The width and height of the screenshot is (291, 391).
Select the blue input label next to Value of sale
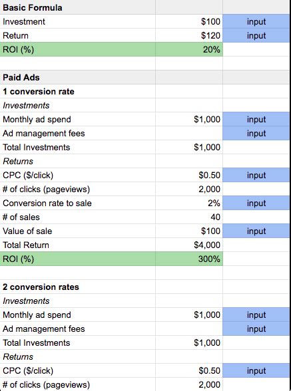257,231
